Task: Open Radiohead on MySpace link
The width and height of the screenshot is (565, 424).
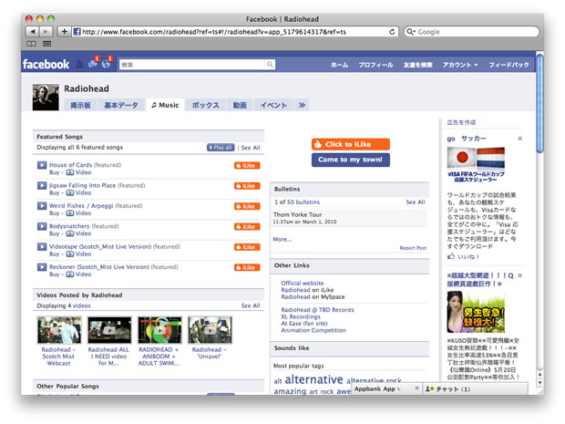Action: [x=313, y=296]
